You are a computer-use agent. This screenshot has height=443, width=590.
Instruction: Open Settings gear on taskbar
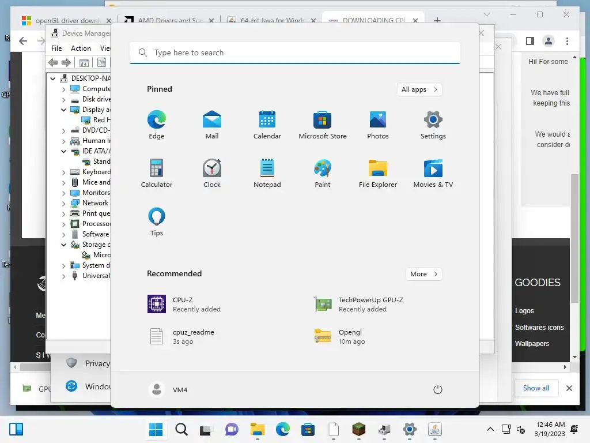[x=410, y=429]
